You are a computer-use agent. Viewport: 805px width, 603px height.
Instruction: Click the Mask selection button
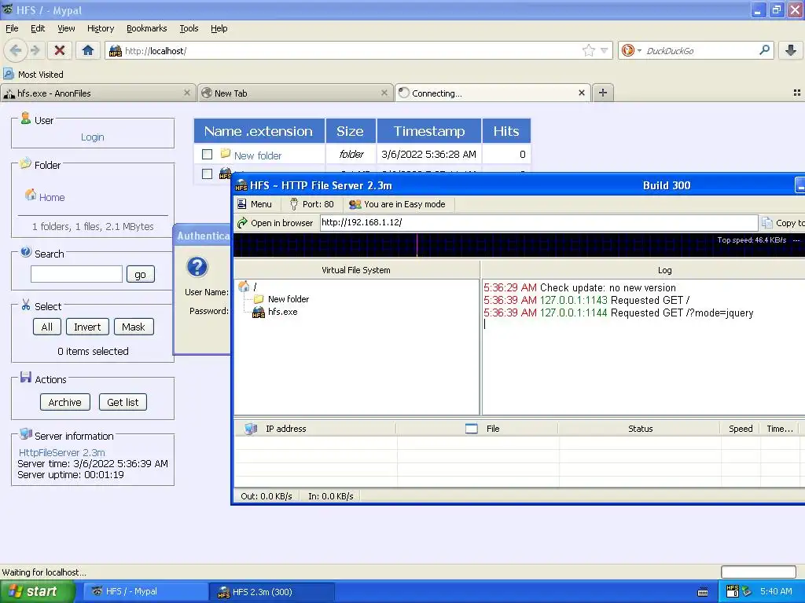(134, 327)
